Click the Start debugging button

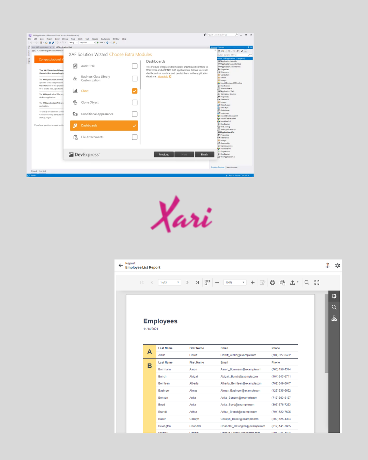point(101,43)
